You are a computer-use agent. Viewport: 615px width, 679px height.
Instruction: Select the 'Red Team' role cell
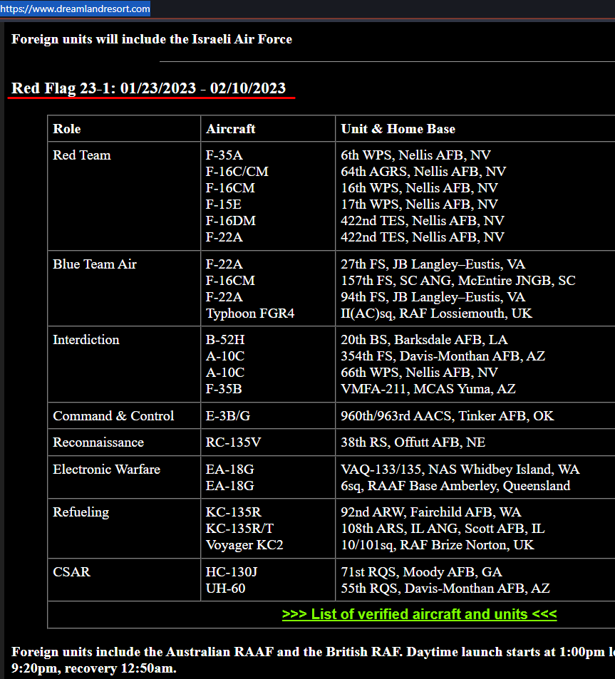82,155
